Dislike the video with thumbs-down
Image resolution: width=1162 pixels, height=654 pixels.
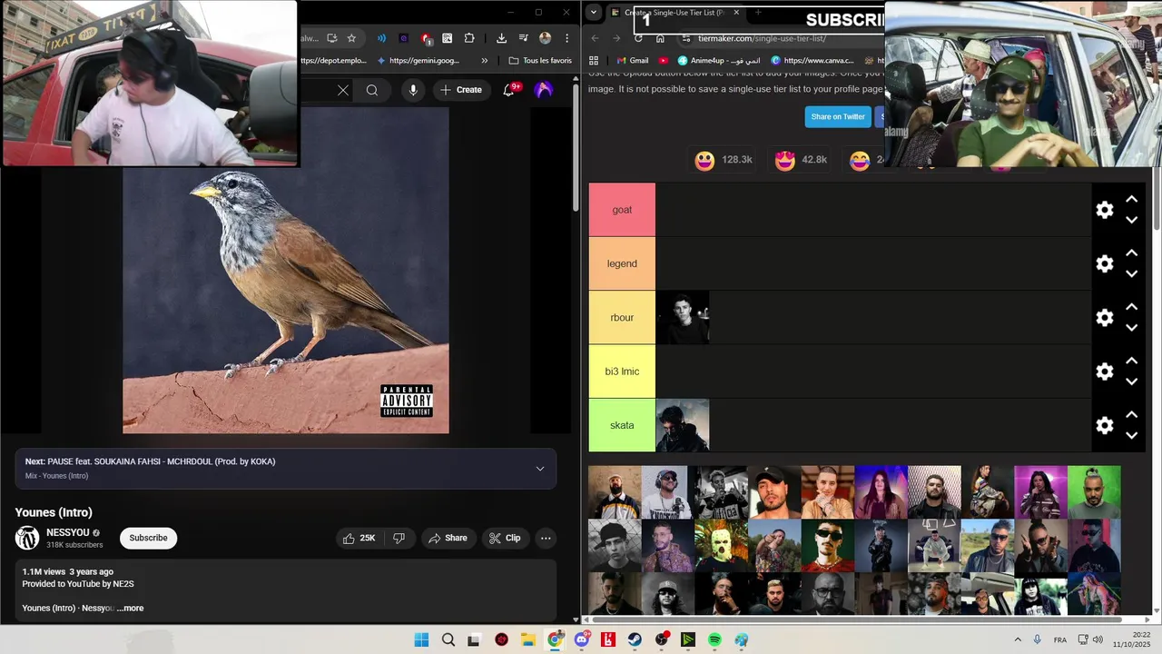click(x=399, y=538)
